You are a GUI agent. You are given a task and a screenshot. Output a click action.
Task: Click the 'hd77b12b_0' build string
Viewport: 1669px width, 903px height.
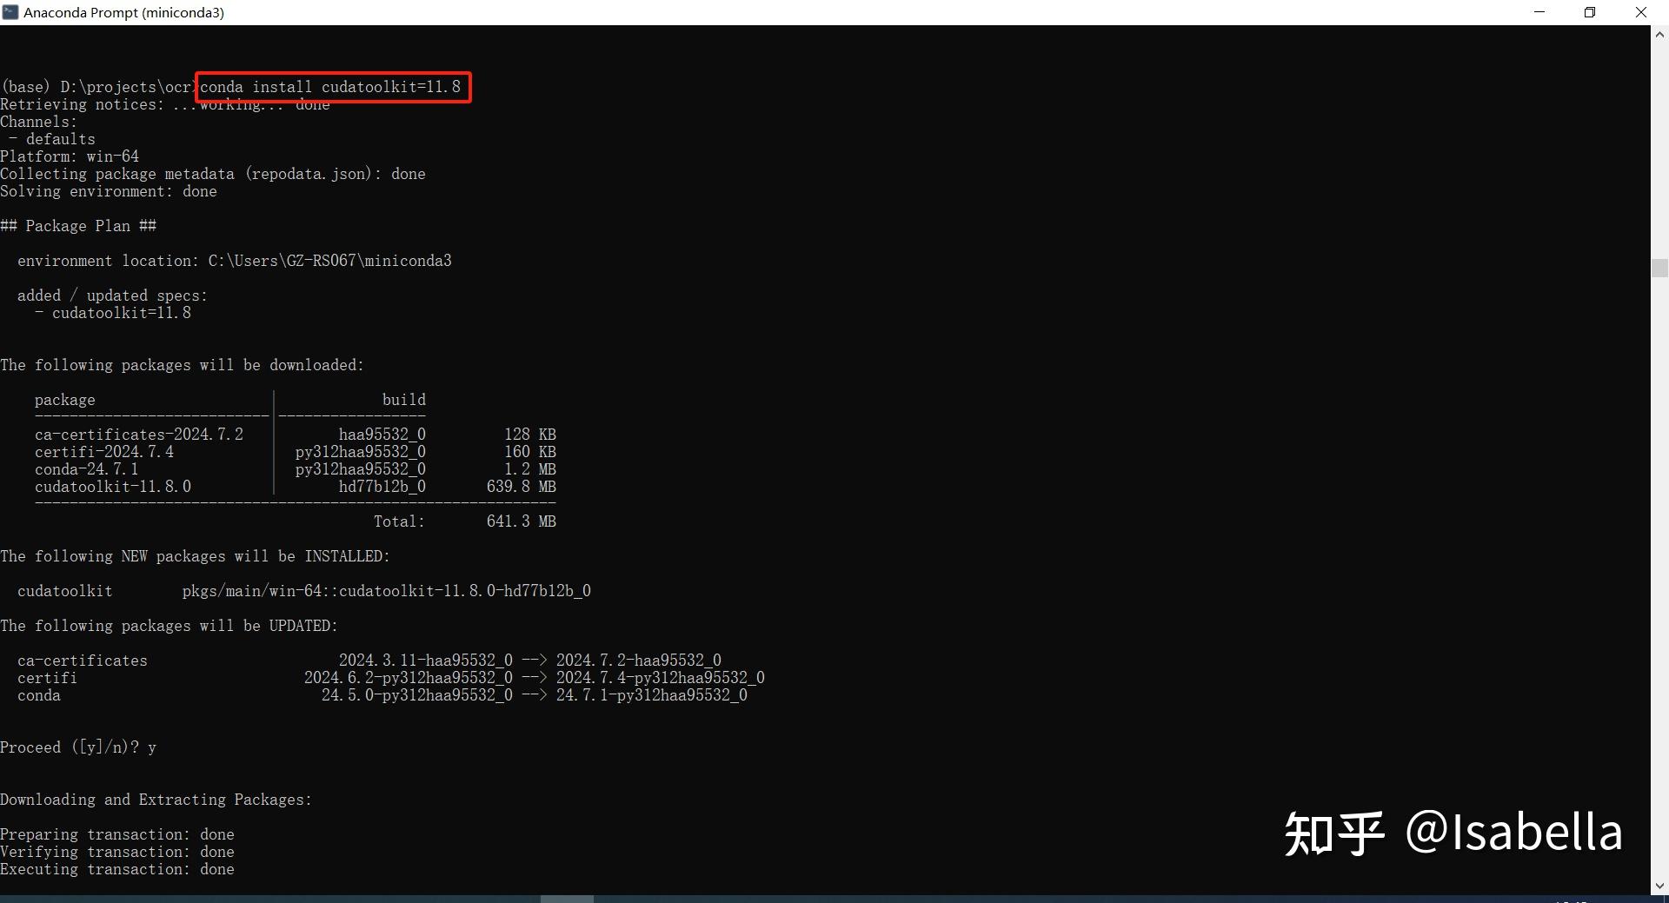382,487
